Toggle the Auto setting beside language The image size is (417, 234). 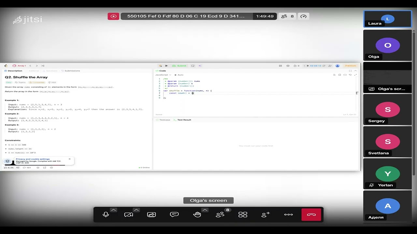point(179,75)
